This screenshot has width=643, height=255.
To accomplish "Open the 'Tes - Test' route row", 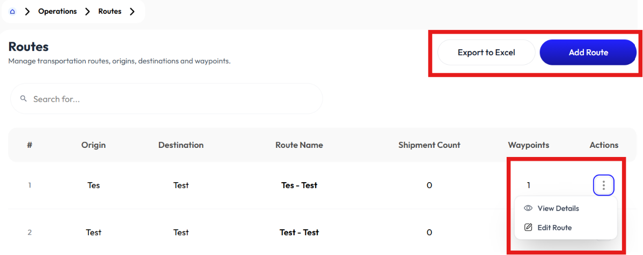I will tap(299, 185).
